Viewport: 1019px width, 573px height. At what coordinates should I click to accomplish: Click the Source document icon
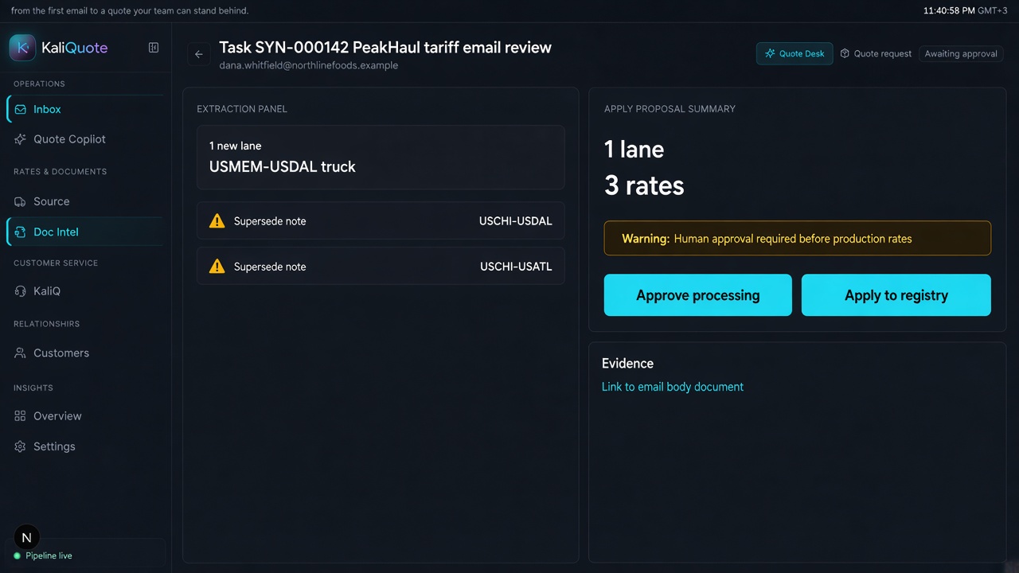point(21,201)
